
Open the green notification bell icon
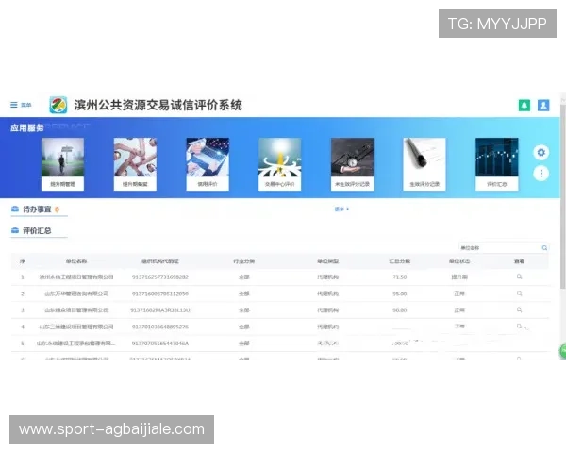click(x=524, y=105)
